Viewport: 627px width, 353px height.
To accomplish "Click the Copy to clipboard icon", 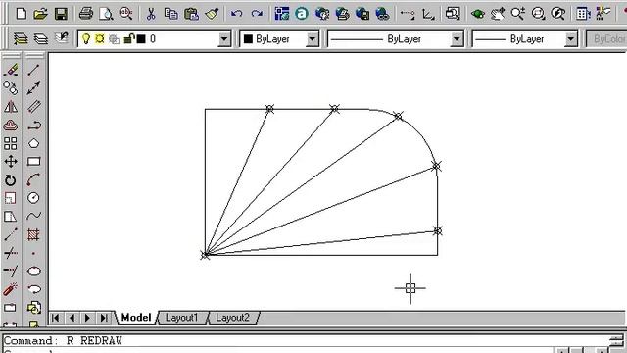I will (x=171, y=14).
